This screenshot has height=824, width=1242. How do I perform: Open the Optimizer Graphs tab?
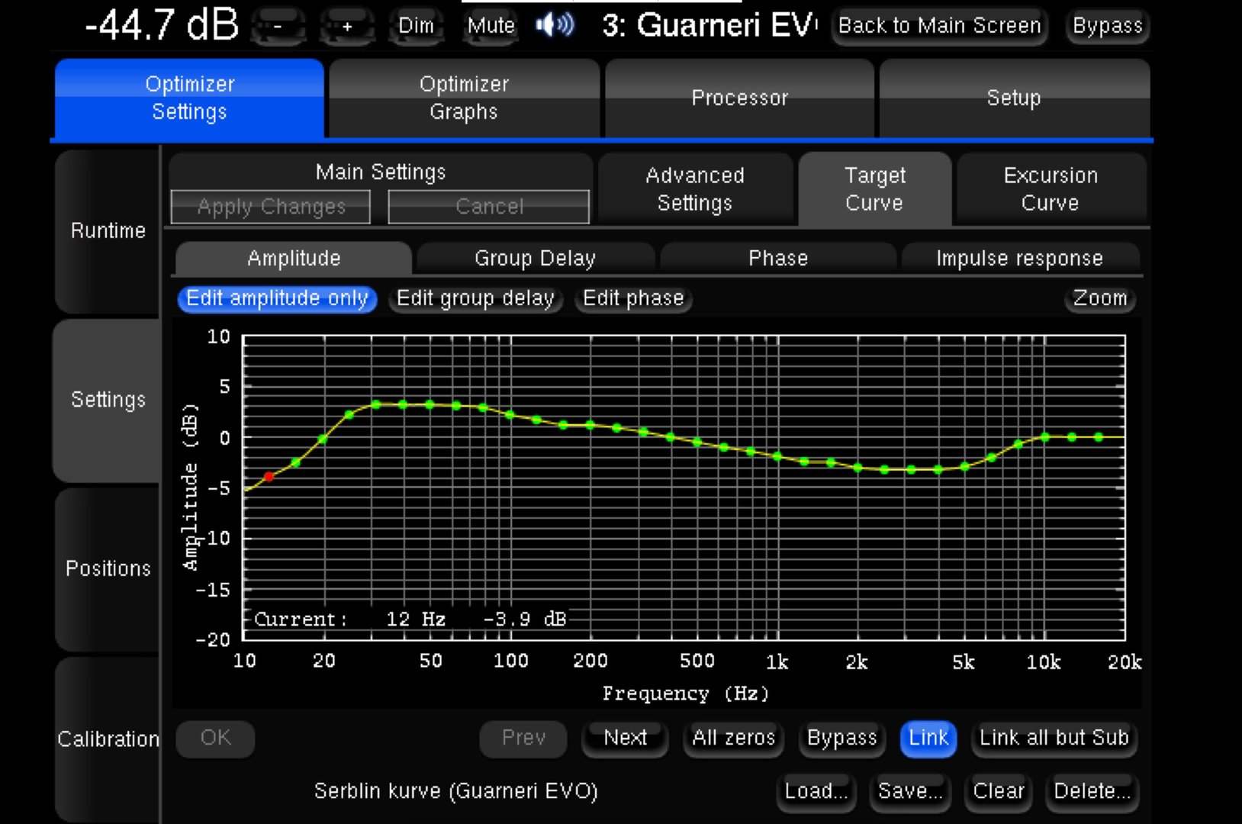coord(464,98)
